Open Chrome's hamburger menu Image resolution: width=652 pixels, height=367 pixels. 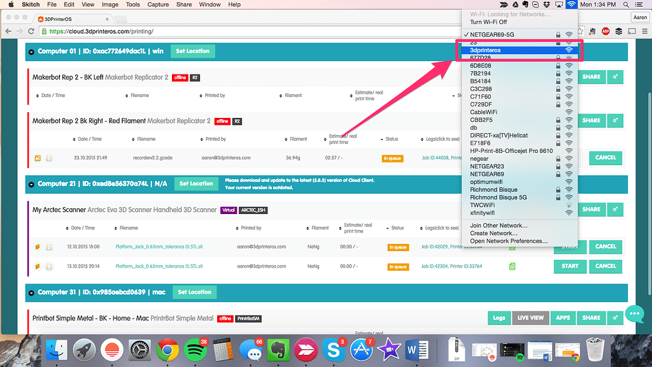coord(645,31)
